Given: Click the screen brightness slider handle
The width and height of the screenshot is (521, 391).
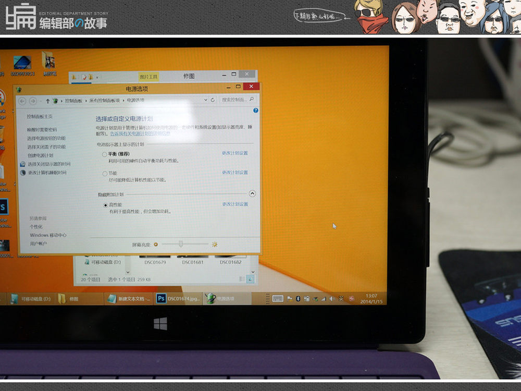Looking at the screenshot, I should click(181, 244).
